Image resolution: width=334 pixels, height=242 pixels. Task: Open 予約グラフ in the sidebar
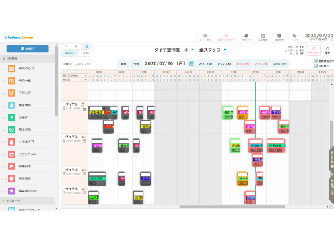pyautogui.click(x=27, y=69)
